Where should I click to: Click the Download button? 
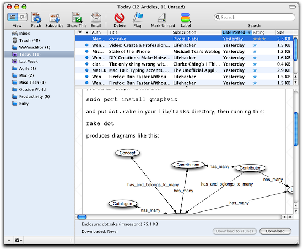(x=275, y=231)
